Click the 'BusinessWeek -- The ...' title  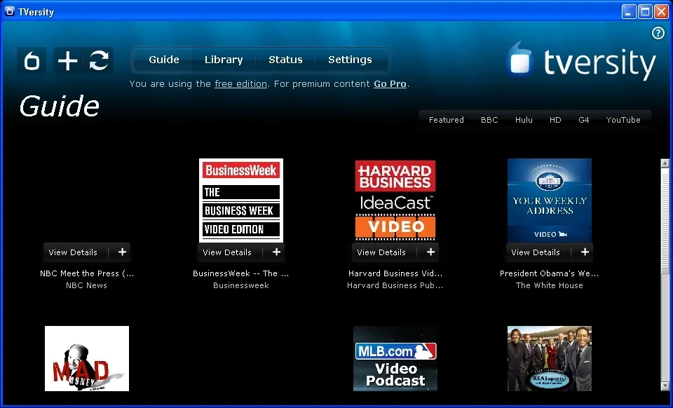coord(240,273)
